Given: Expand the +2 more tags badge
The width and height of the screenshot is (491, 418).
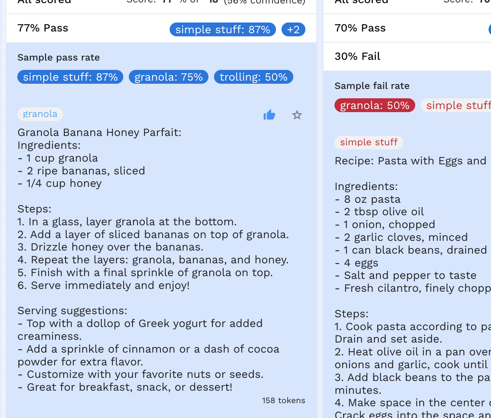Looking at the screenshot, I should click(293, 29).
